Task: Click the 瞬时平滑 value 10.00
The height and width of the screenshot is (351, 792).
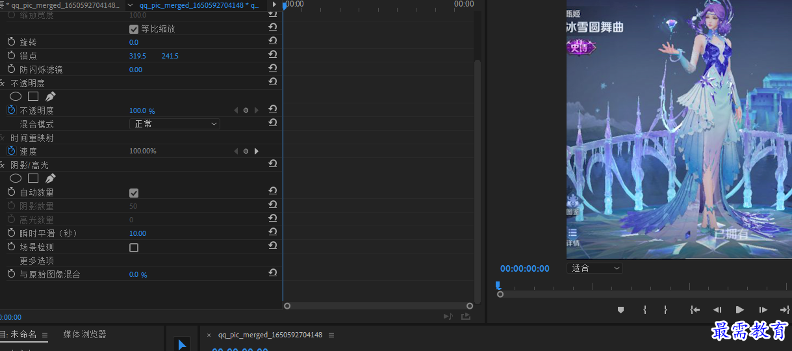Action: pyautogui.click(x=138, y=233)
